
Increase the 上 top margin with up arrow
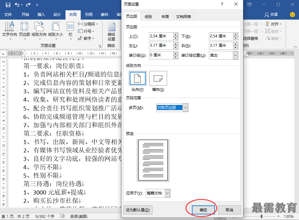(176, 35)
